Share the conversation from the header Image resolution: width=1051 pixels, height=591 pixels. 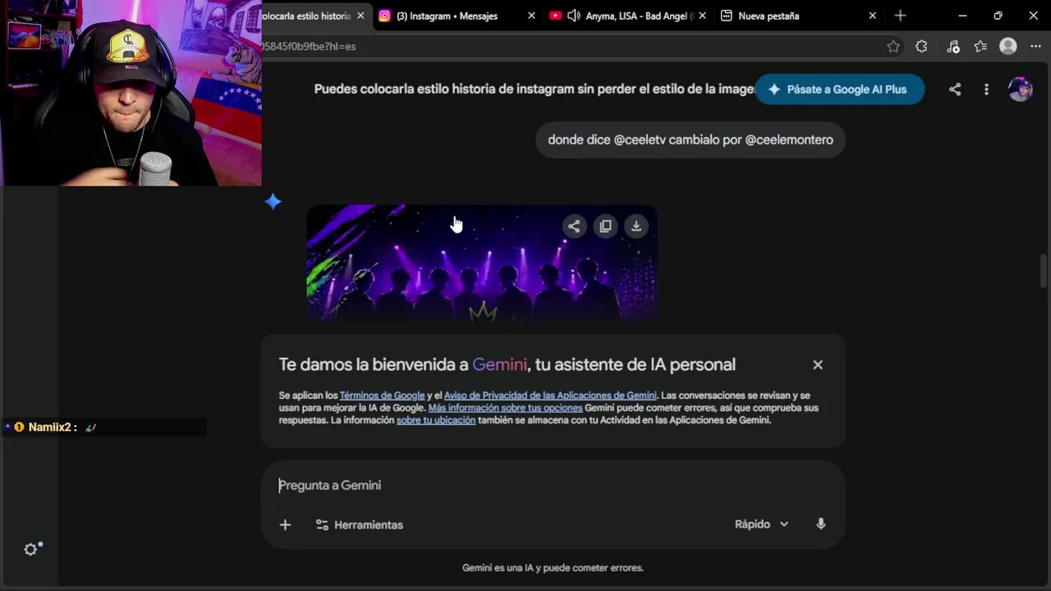(955, 89)
